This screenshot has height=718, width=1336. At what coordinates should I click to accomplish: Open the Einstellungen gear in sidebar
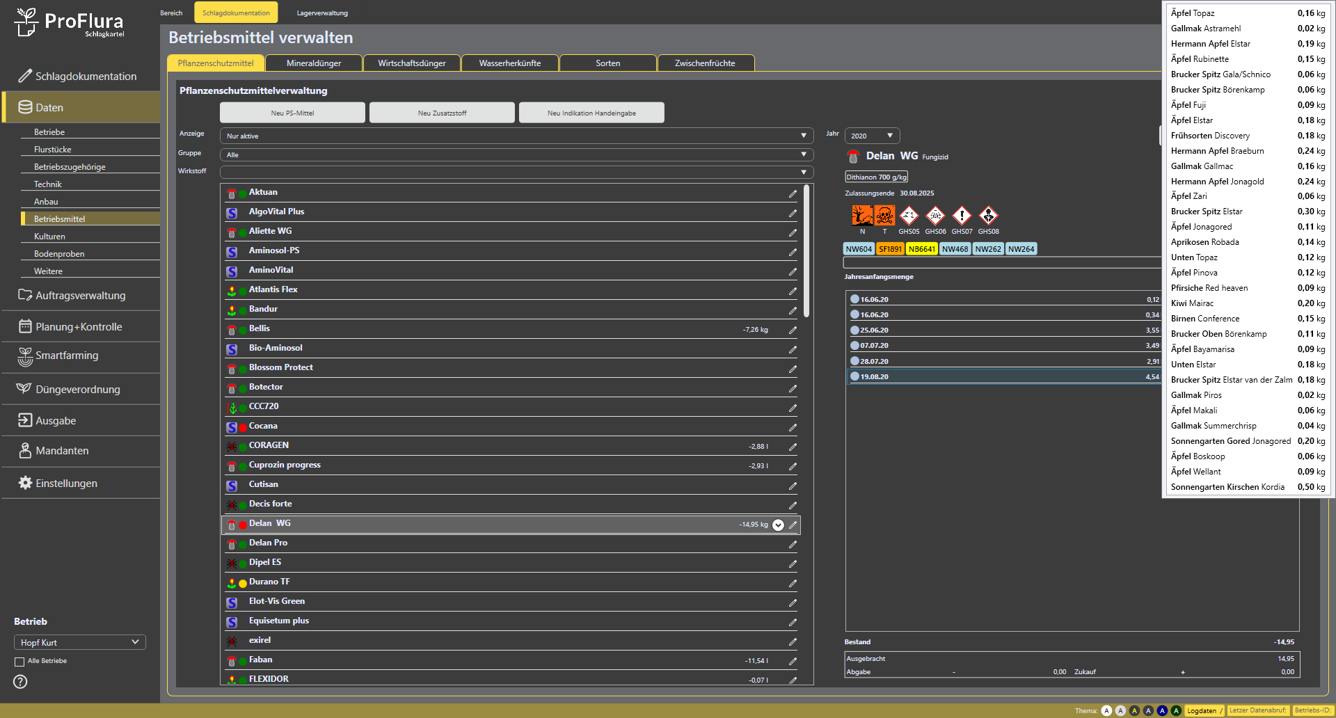(26, 483)
